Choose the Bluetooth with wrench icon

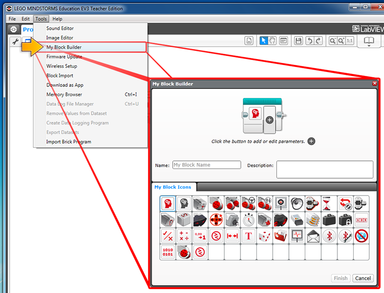click(x=345, y=236)
